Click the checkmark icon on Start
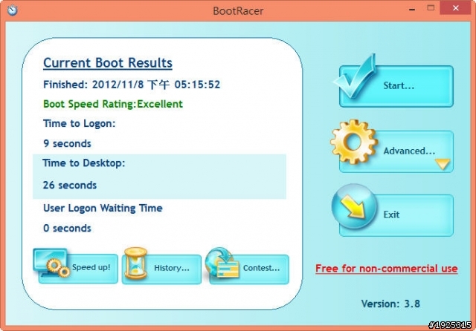Image resolution: width=476 pixels, height=331 pixels. coord(356,76)
